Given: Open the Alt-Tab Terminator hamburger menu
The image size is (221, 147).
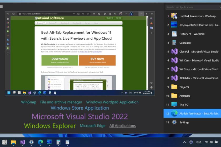Looking at the screenshot, I should tap(1, 7).
